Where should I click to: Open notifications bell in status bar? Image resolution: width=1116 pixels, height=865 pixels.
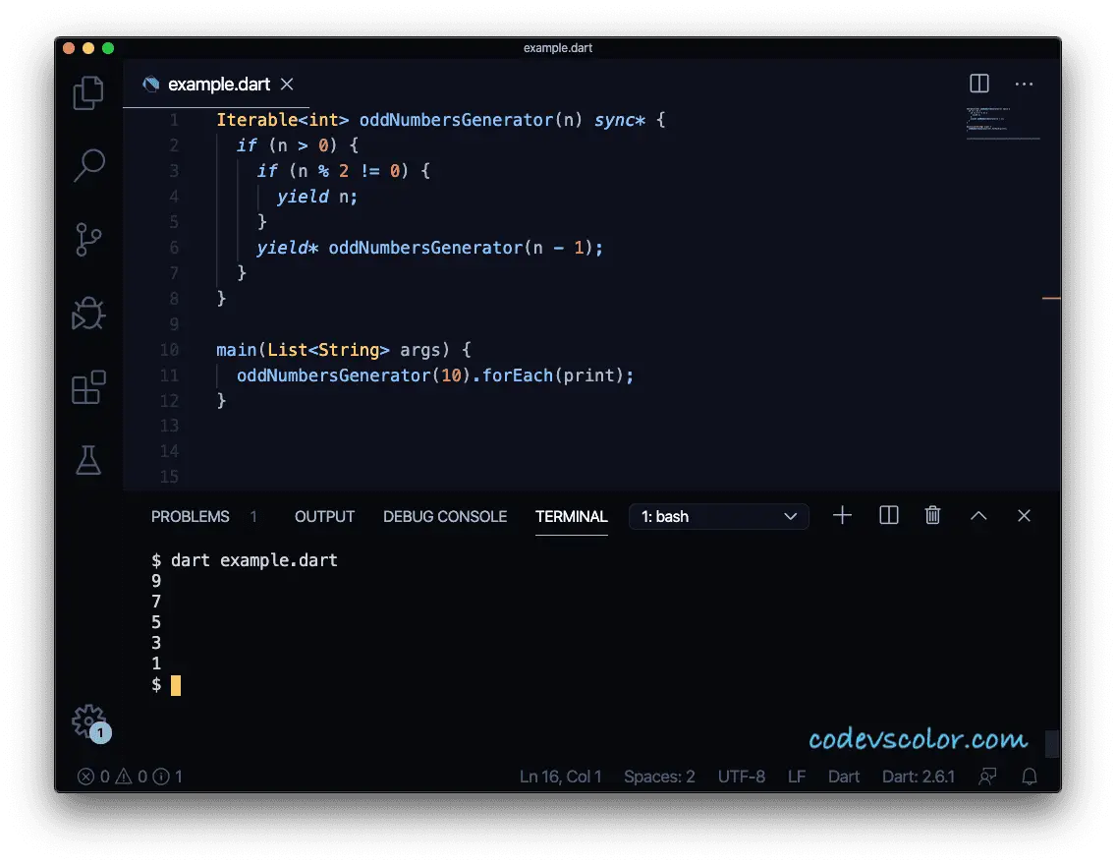tap(1030, 777)
